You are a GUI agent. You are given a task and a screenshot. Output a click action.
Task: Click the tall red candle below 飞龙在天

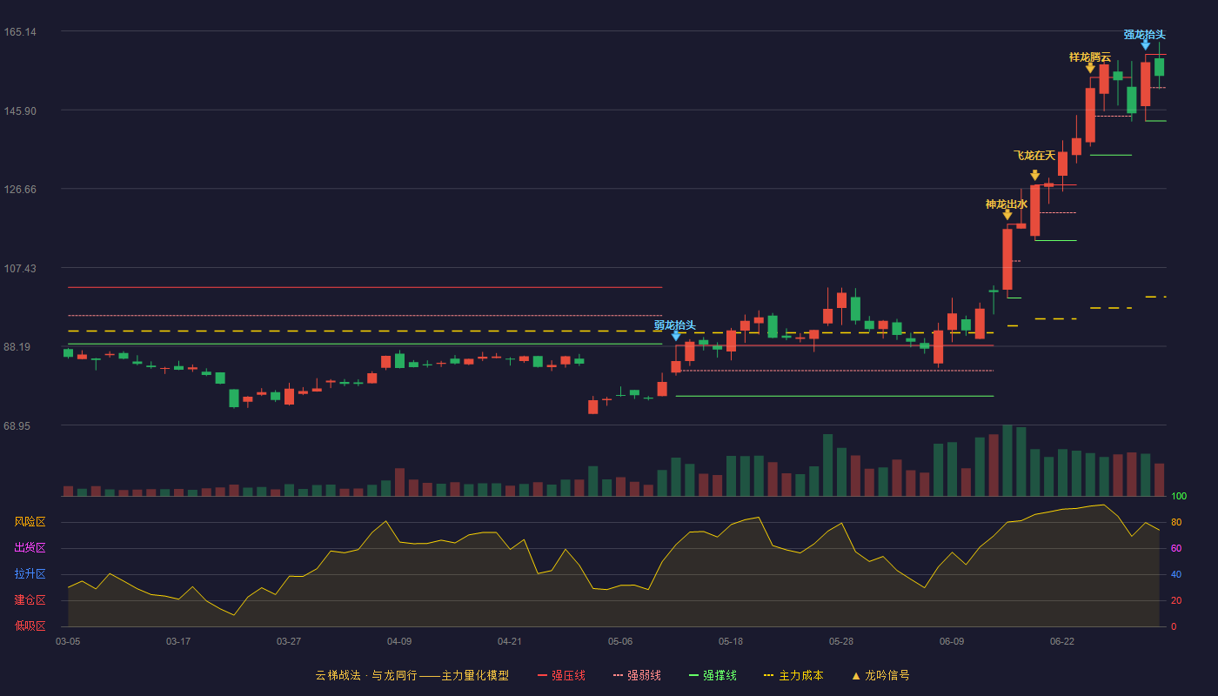1034,210
